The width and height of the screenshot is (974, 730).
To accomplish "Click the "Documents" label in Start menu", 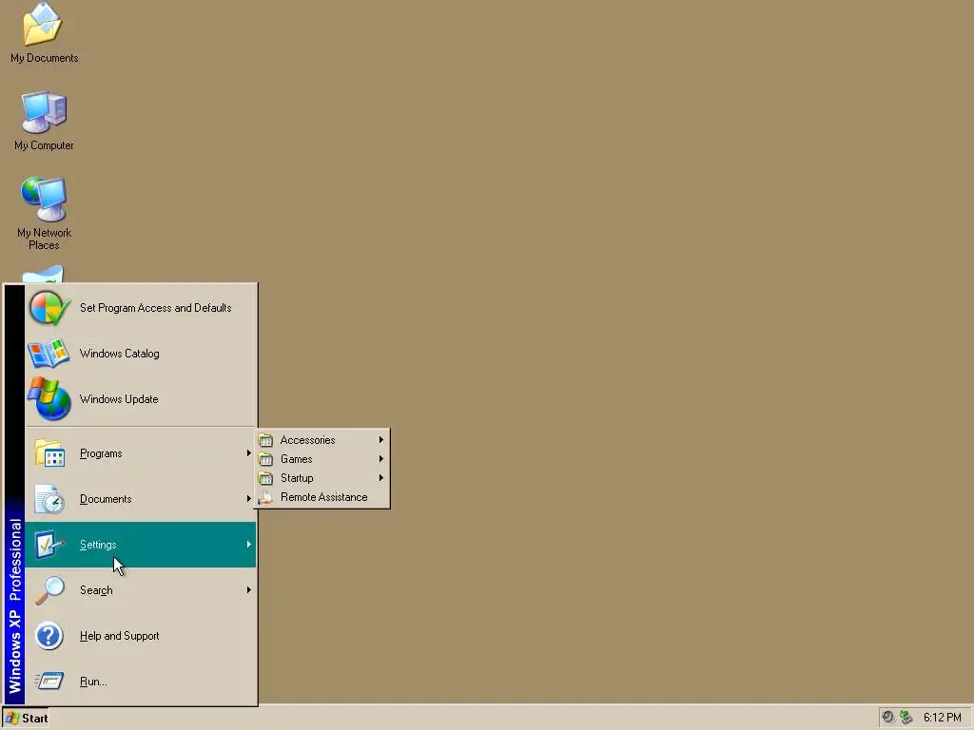I will pos(106,499).
